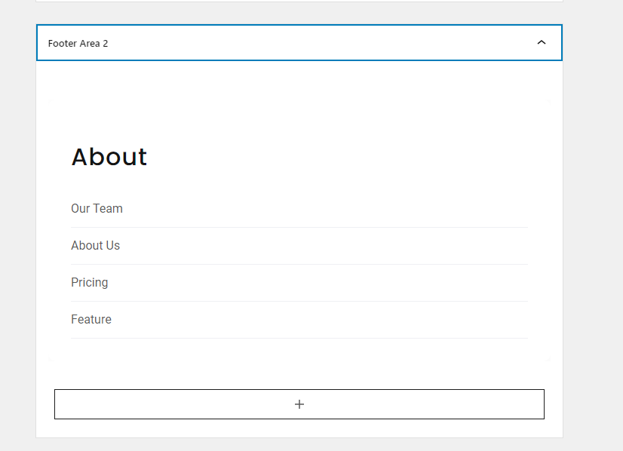Click the Footer Area 2 title text

(78, 43)
